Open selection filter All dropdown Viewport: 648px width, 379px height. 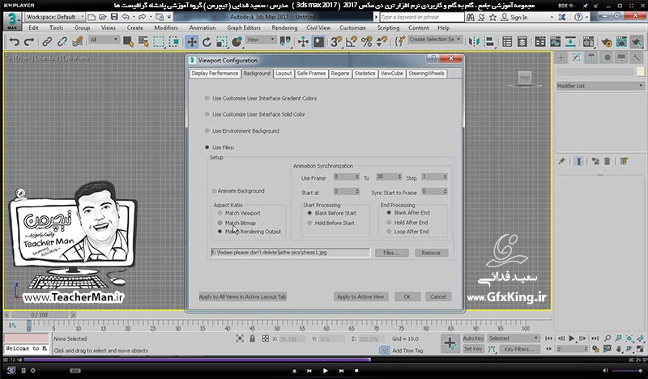coord(104,40)
